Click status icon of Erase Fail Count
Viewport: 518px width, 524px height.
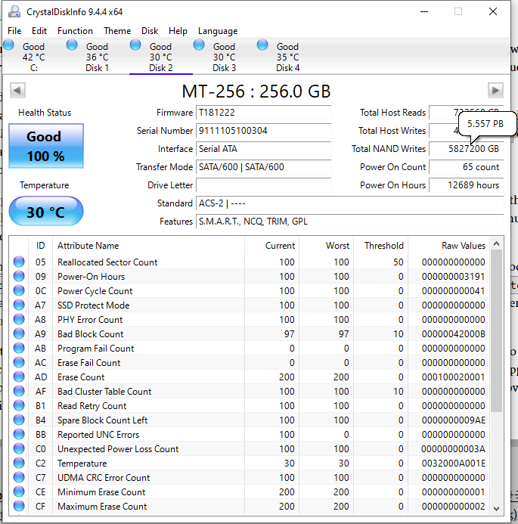(x=19, y=362)
